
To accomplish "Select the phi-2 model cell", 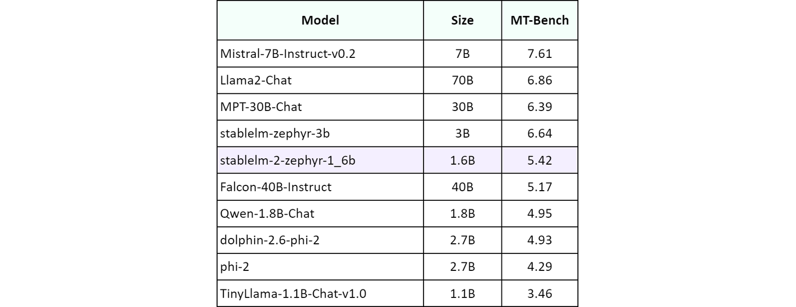I will [x=235, y=267].
